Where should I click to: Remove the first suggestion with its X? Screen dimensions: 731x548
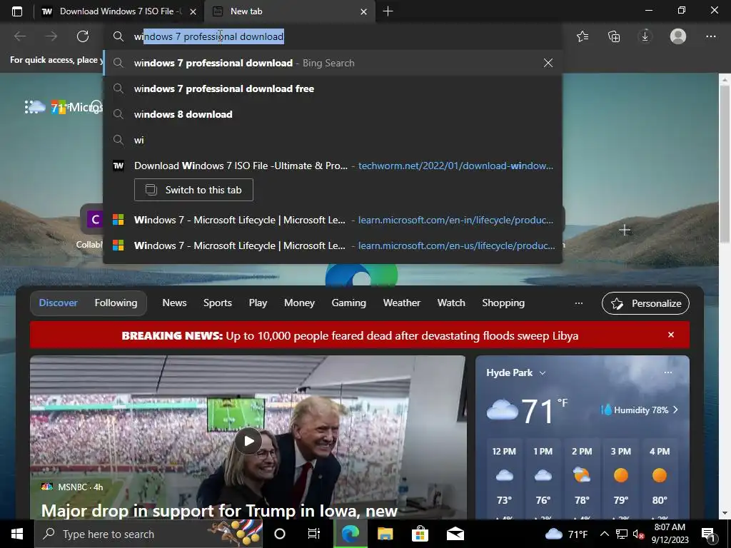point(548,63)
